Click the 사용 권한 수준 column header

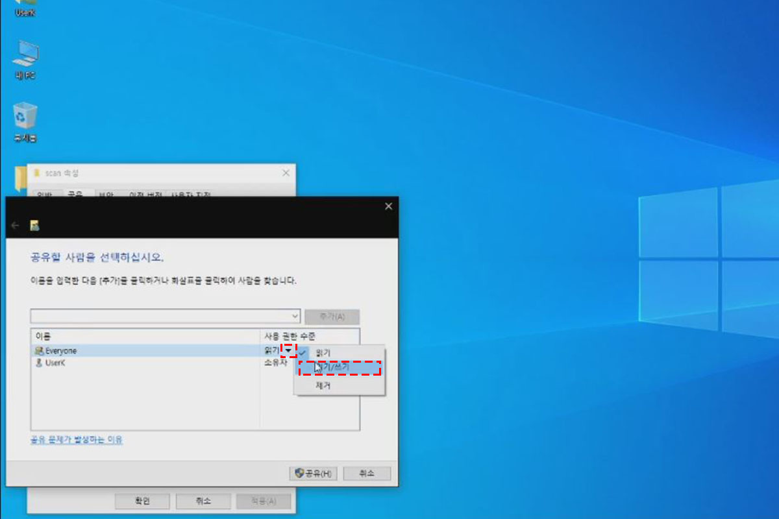point(290,336)
